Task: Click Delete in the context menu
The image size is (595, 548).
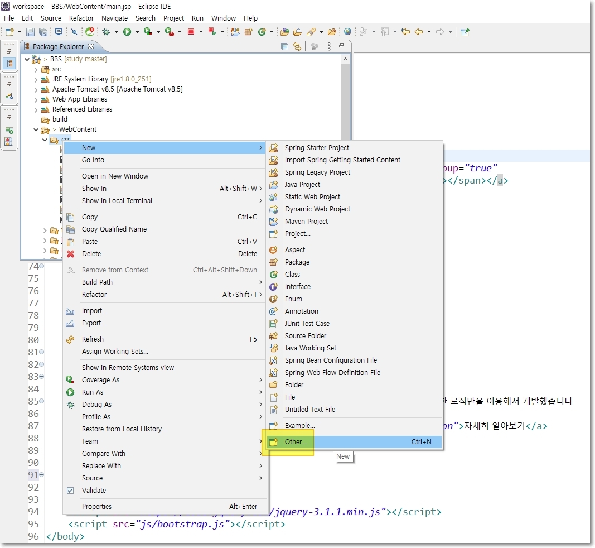Action: coord(165,253)
